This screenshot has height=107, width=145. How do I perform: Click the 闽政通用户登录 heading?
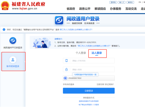point(83,19)
